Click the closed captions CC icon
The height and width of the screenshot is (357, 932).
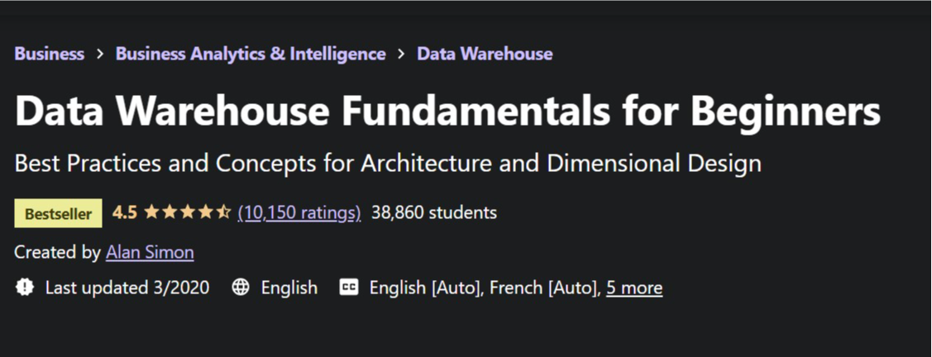[349, 288]
